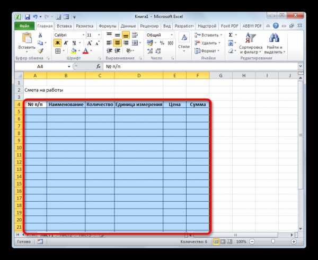Toggle middle vertical alignment
318x260 pixels.
click(118, 35)
